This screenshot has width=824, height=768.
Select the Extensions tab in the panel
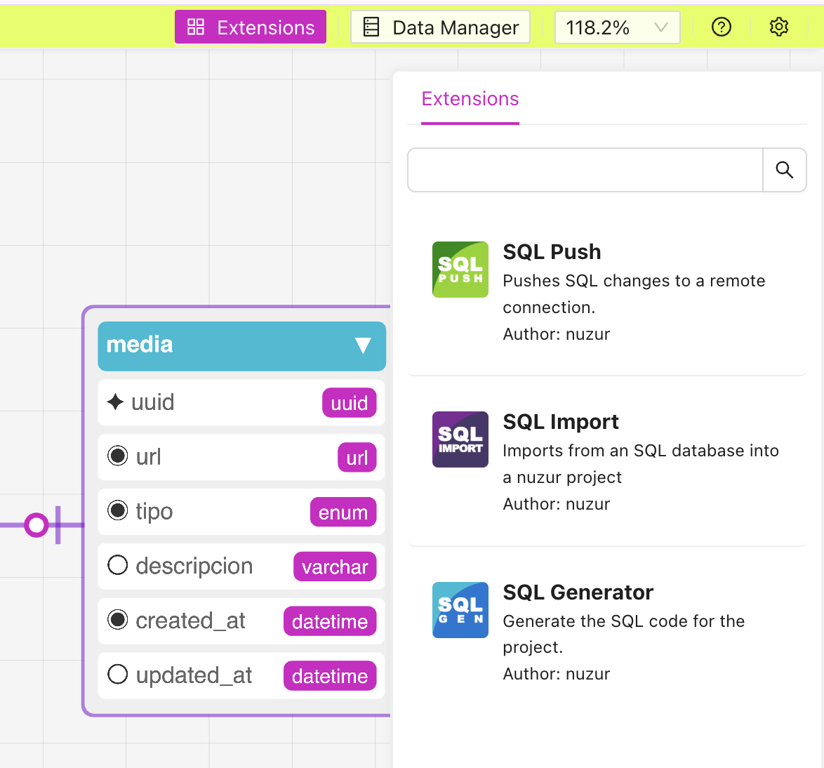coord(470,99)
